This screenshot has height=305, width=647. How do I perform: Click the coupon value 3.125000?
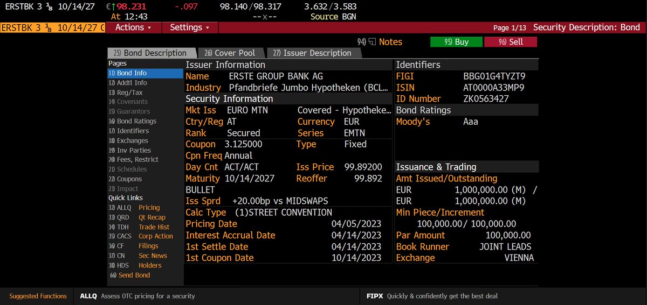[x=244, y=144]
